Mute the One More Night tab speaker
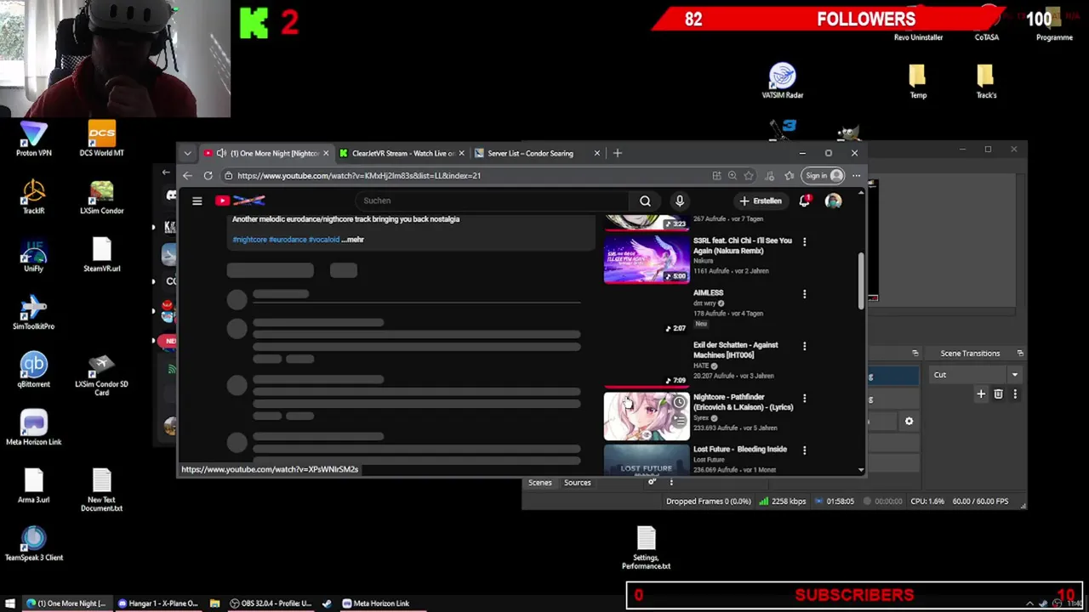The height and width of the screenshot is (612, 1089). coord(221,153)
